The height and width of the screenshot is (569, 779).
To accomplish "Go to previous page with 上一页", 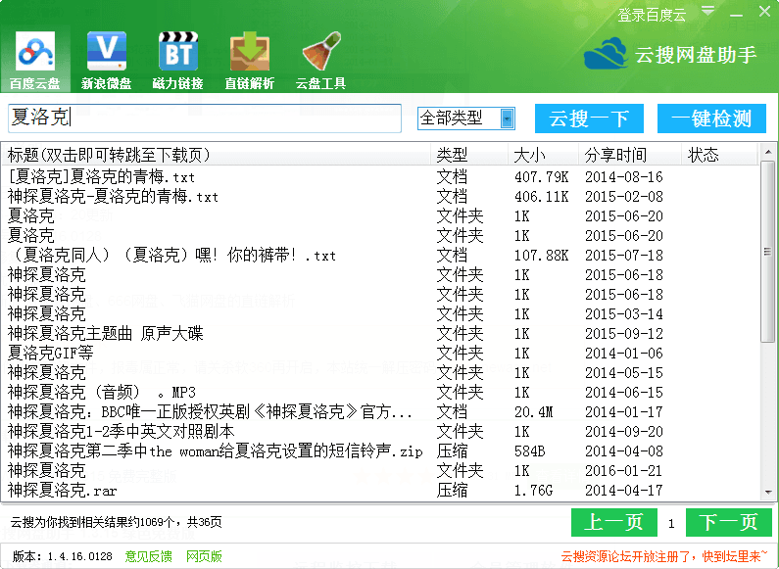I will click(x=614, y=522).
